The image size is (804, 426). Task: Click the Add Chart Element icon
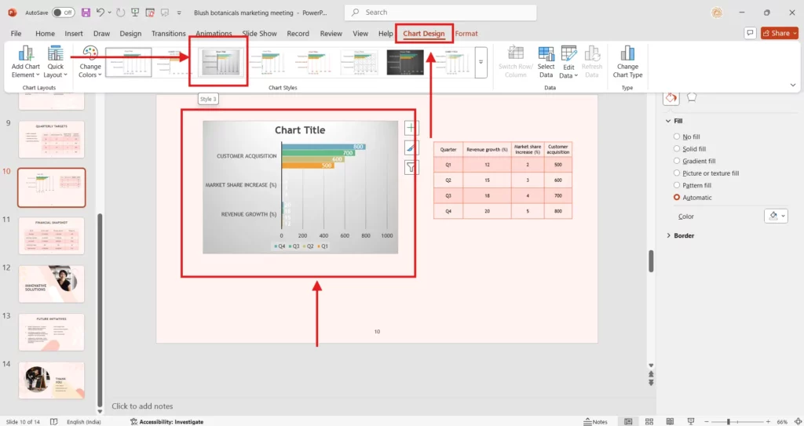pyautogui.click(x=26, y=54)
